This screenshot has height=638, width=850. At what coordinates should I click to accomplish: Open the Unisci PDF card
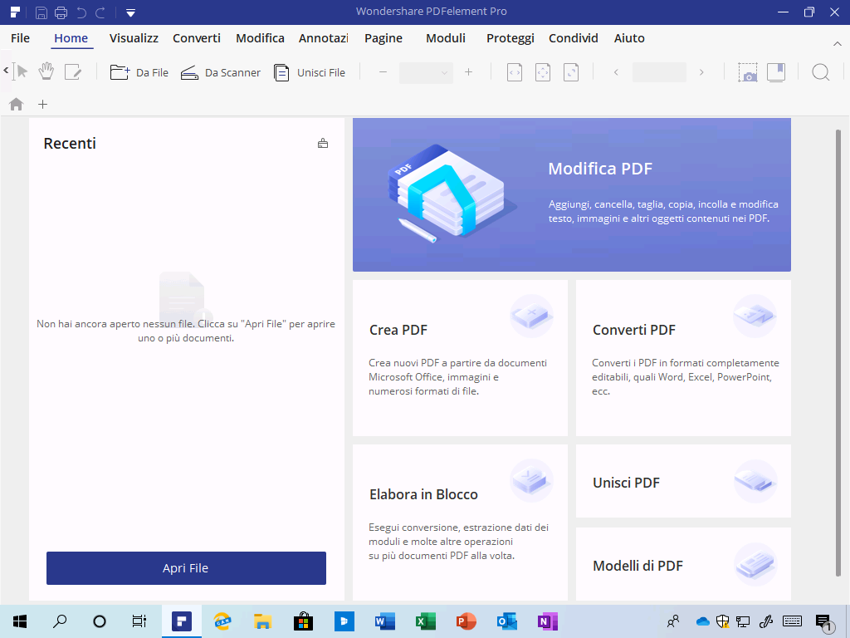tap(683, 481)
